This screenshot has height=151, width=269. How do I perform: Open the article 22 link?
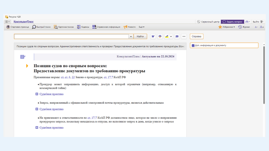(x=73, y=77)
